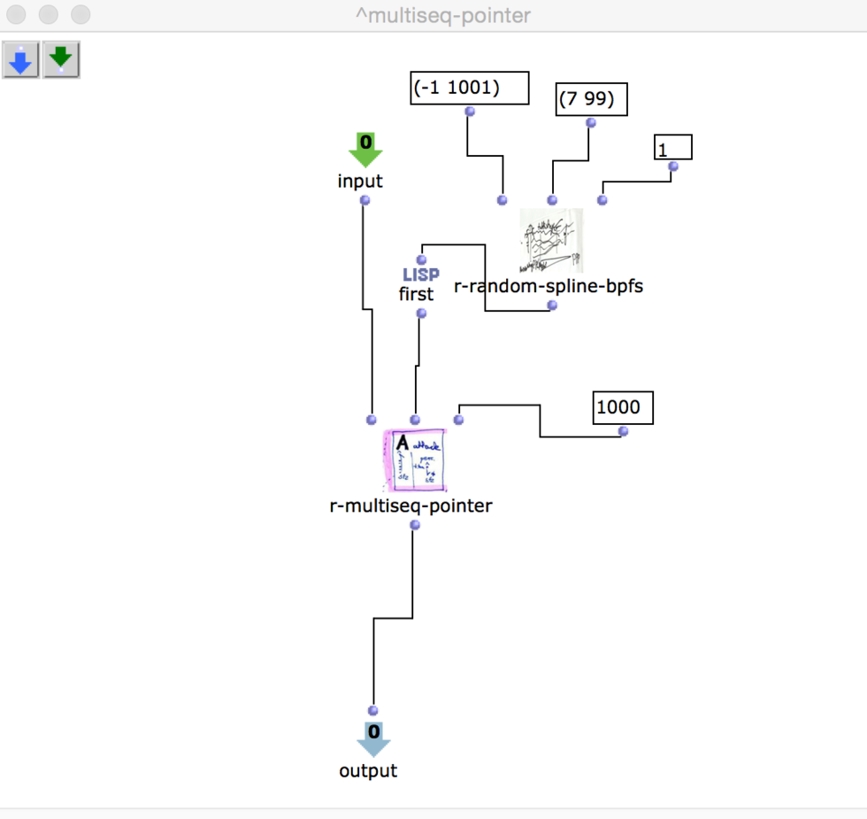Click the outlet below the input box

pyautogui.click(x=364, y=200)
